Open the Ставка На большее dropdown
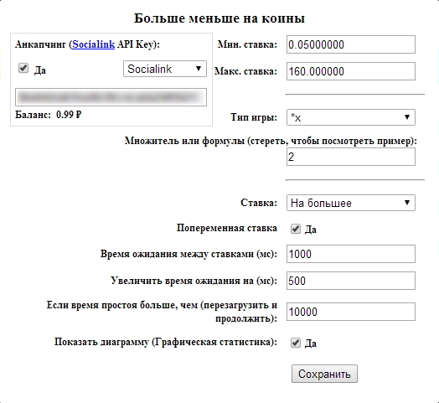Image resolution: width=439 pixels, height=403 pixels. [351, 203]
